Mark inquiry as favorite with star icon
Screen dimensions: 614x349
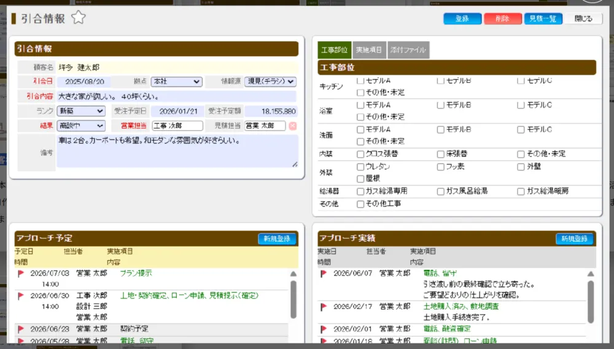[x=79, y=18]
